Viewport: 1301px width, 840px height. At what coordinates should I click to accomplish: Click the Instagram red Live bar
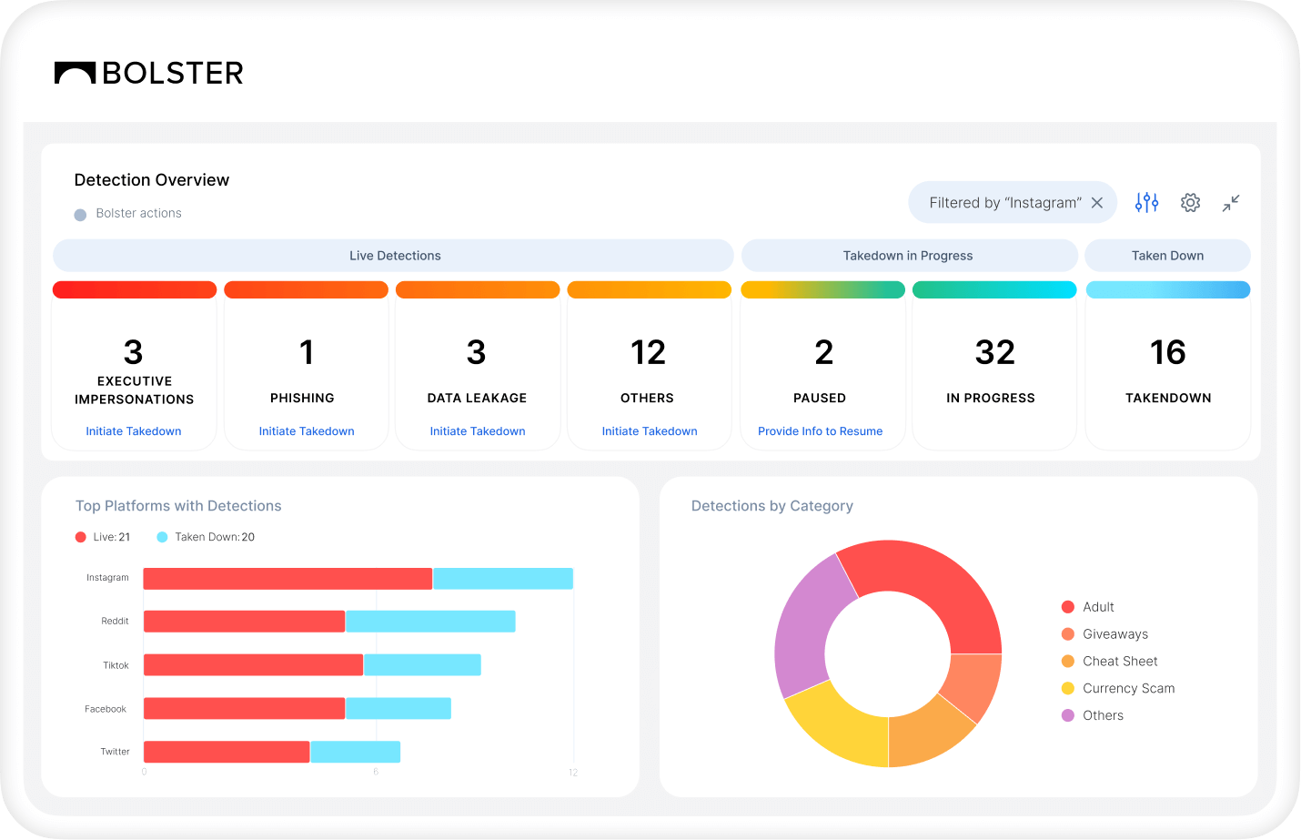[x=287, y=579]
